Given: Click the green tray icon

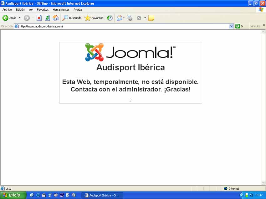Looking at the screenshot, I should pos(247,195).
